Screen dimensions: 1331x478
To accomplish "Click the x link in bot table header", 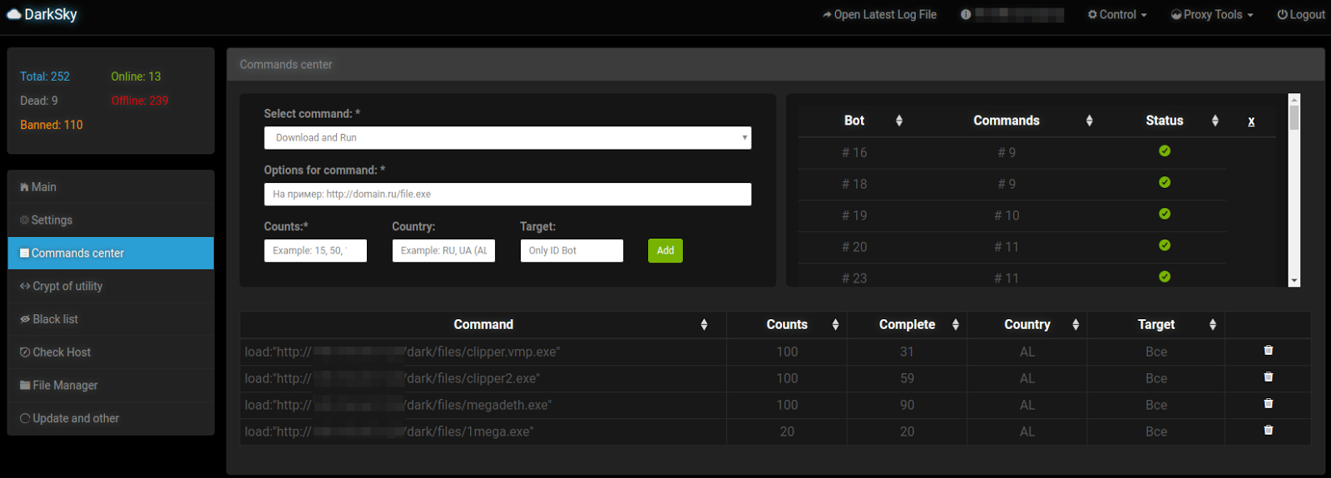I will pyautogui.click(x=1251, y=121).
